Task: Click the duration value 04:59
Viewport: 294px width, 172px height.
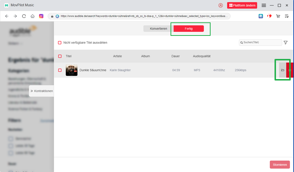Action: click(176, 70)
